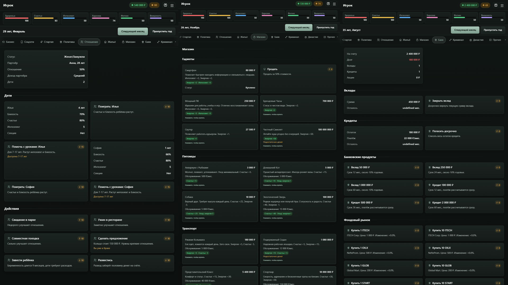This screenshot has width=508, height=285.
Task: Open the hamburger menu beside the 720 000 ₽ balance
Action: pyautogui.click(x=334, y=4)
